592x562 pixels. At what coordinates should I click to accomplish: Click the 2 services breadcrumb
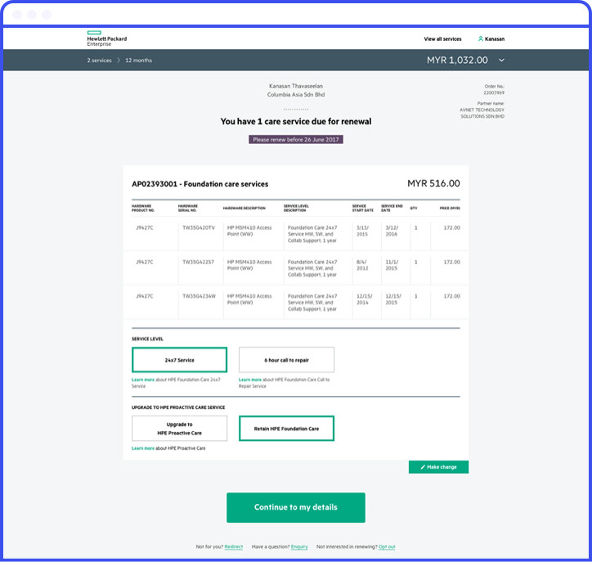(99, 61)
